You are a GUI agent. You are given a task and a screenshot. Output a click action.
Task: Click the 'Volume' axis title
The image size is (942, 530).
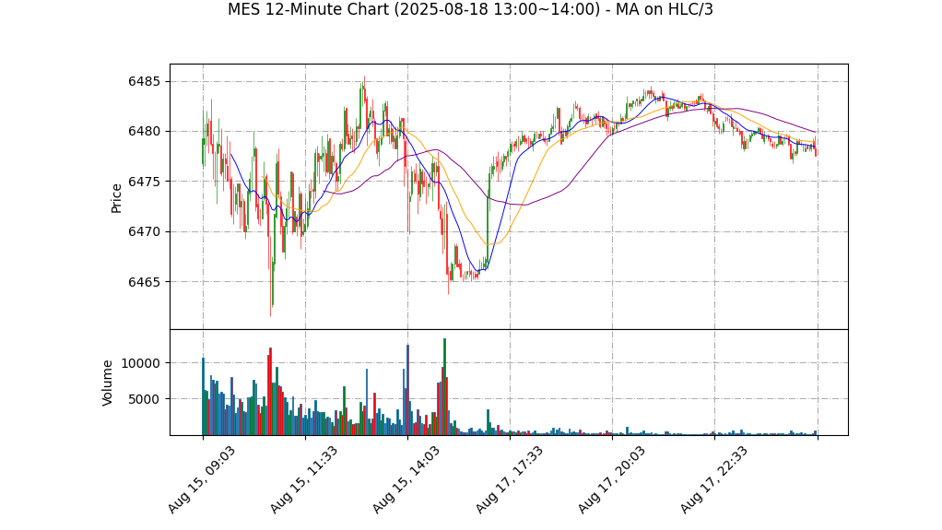107,383
